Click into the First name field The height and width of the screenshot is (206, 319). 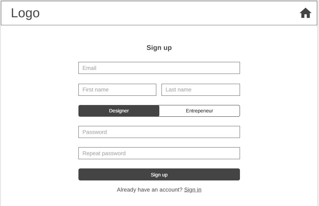[x=117, y=90]
